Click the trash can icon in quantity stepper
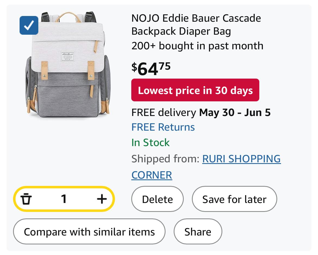Screen dimensions: 318x255 coord(26,199)
